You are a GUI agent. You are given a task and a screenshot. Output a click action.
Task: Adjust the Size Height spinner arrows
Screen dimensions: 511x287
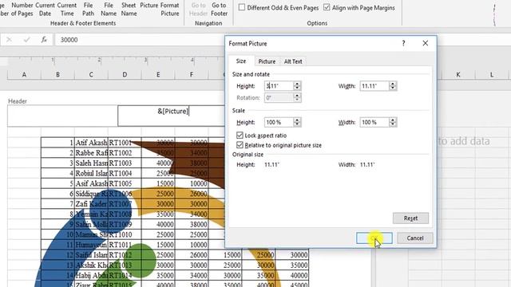coord(297,86)
